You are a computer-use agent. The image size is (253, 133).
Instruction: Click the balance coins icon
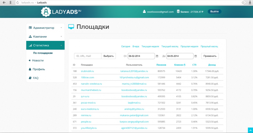tap(178, 11)
